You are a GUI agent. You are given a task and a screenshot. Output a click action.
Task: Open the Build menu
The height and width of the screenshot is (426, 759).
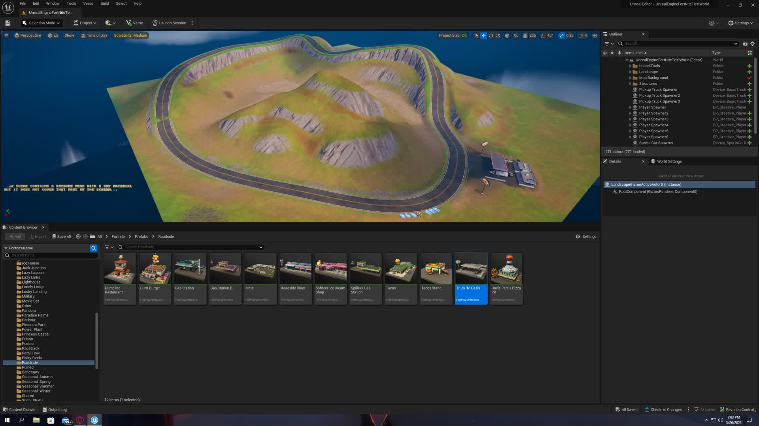click(104, 3)
